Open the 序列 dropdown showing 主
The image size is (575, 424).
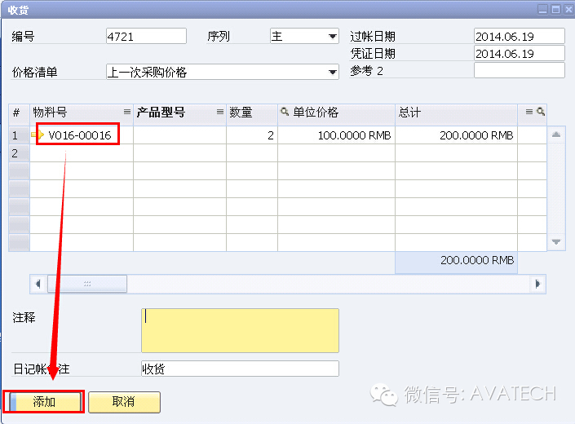coord(332,36)
